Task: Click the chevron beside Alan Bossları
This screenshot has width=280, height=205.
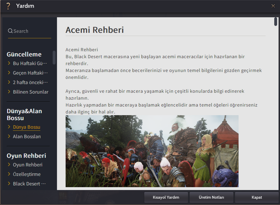Action: 9,136
